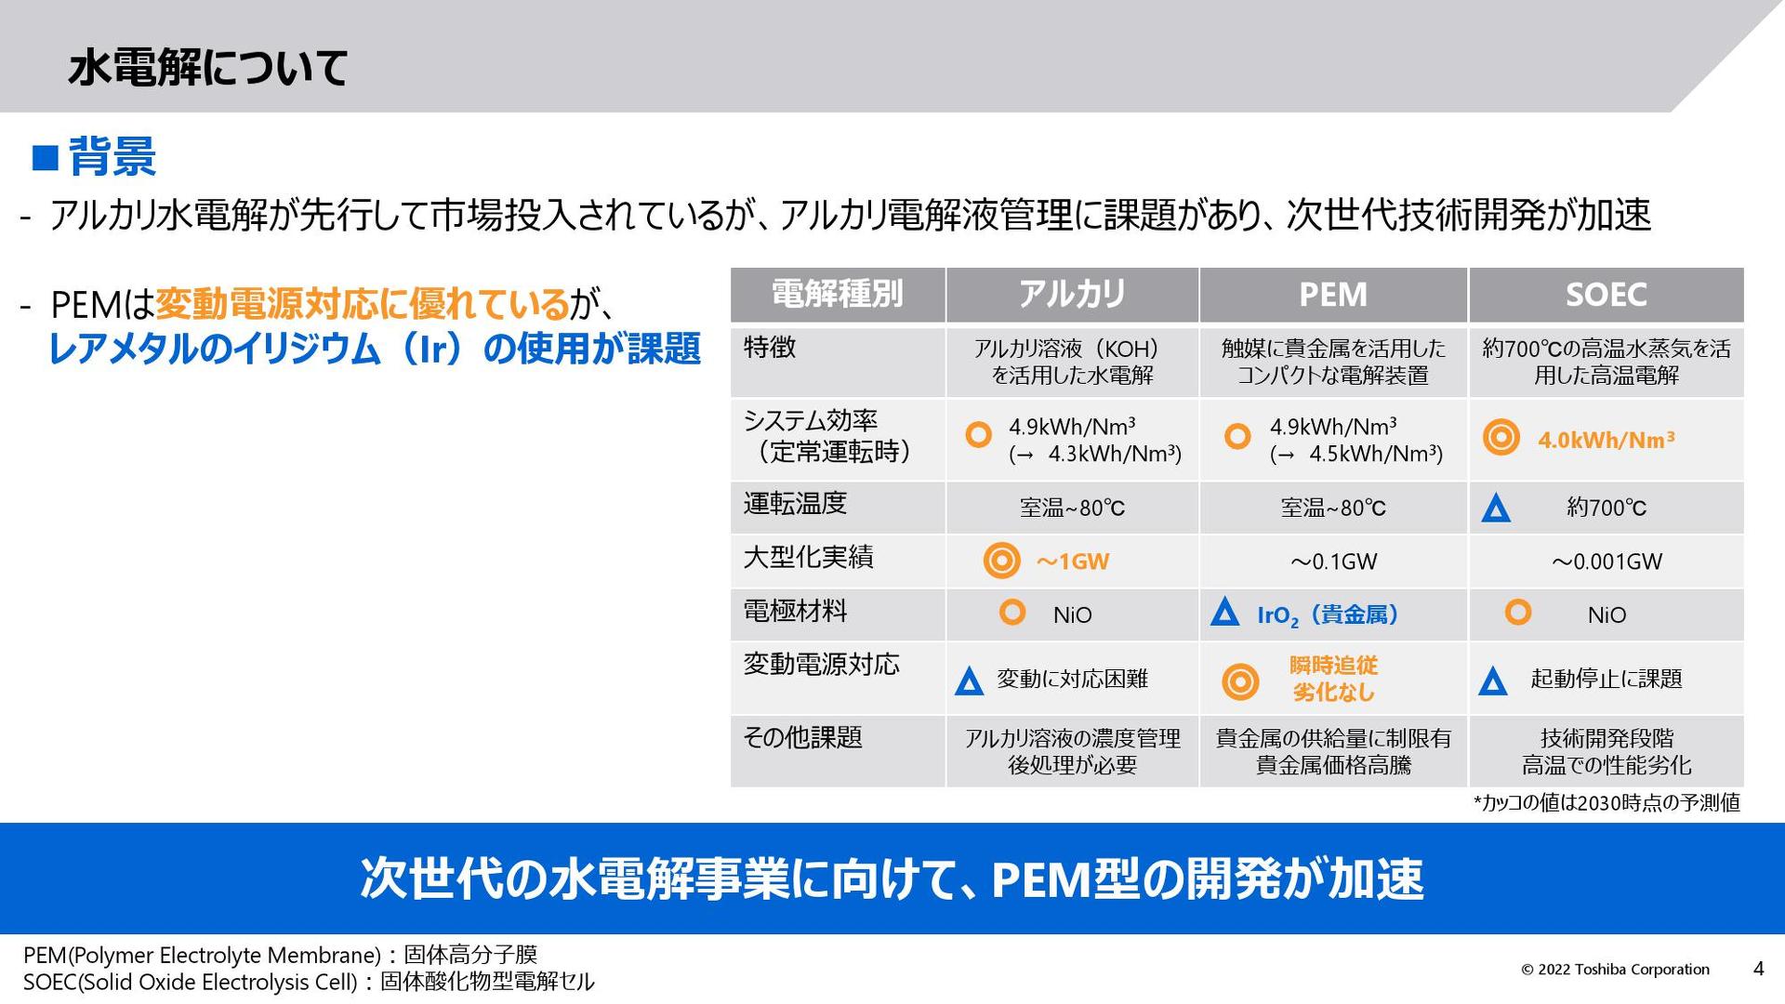The width and height of the screenshot is (1785, 1004).
Task: Click the orange text 瞬時追従 劣化なし
Action: pyautogui.click(x=1333, y=679)
